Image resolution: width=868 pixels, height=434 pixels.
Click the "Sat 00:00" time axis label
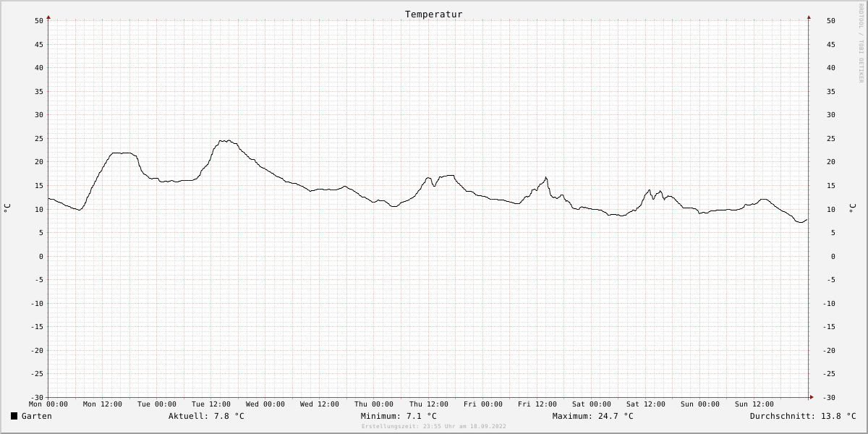pyautogui.click(x=592, y=404)
